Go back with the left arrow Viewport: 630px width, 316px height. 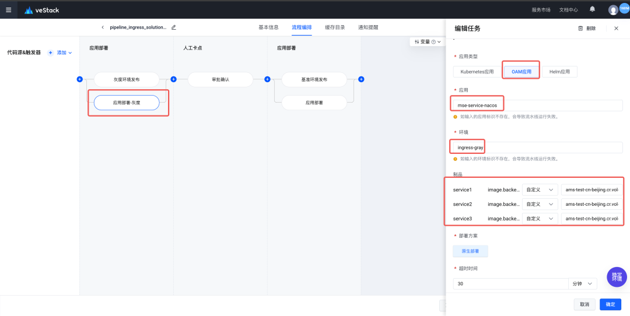click(x=103, y=27)
